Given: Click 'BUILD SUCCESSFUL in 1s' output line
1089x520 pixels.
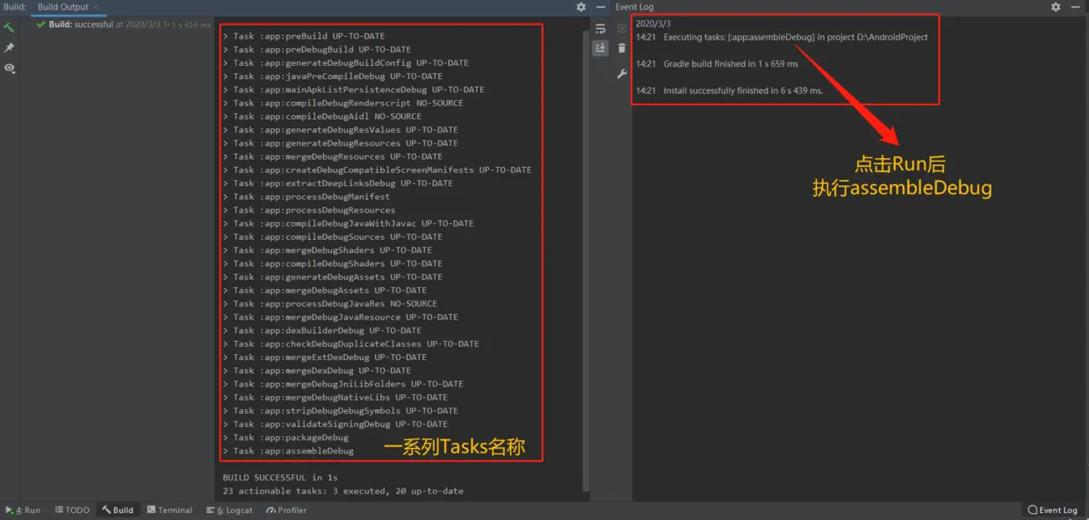Looking at the screenshot, I should [280, 478].
